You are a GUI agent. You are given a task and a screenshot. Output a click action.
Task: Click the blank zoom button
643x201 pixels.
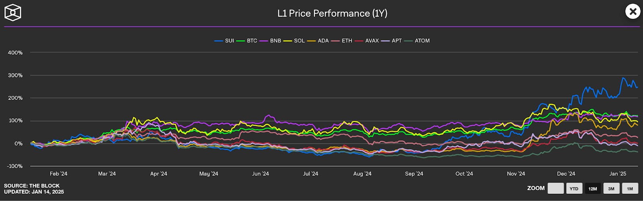(x=555, y=189)
